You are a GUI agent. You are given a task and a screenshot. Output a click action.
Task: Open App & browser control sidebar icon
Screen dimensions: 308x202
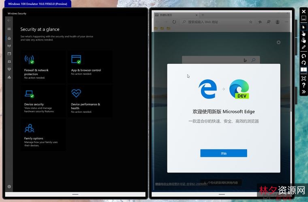point(9,54)
